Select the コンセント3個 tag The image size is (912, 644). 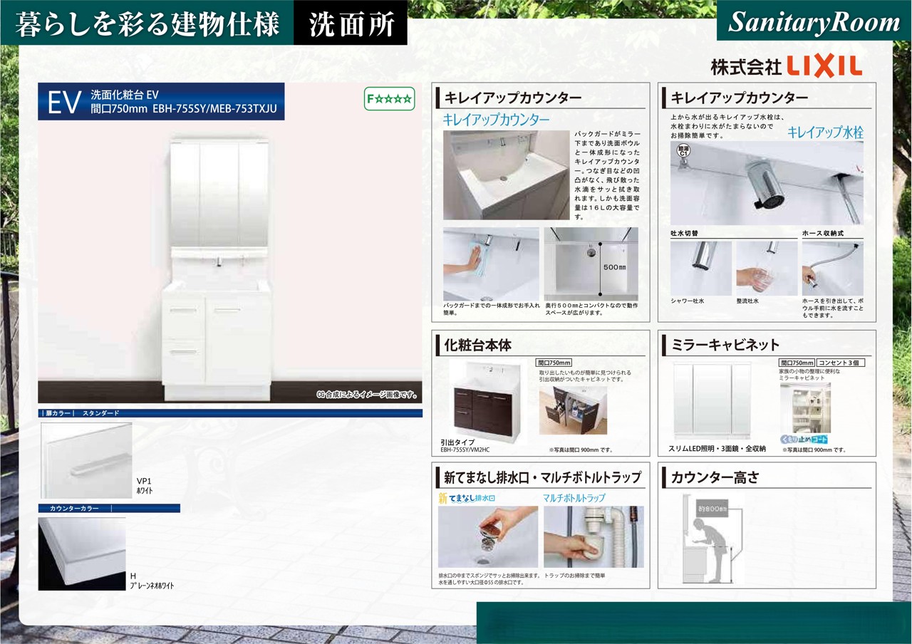[x=841, y=363]
